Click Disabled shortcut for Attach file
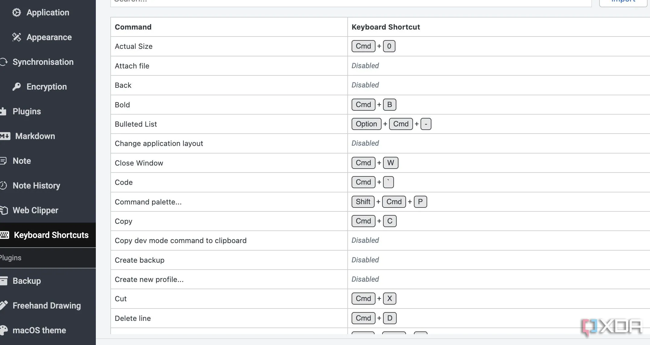 (x=365, y=65)
